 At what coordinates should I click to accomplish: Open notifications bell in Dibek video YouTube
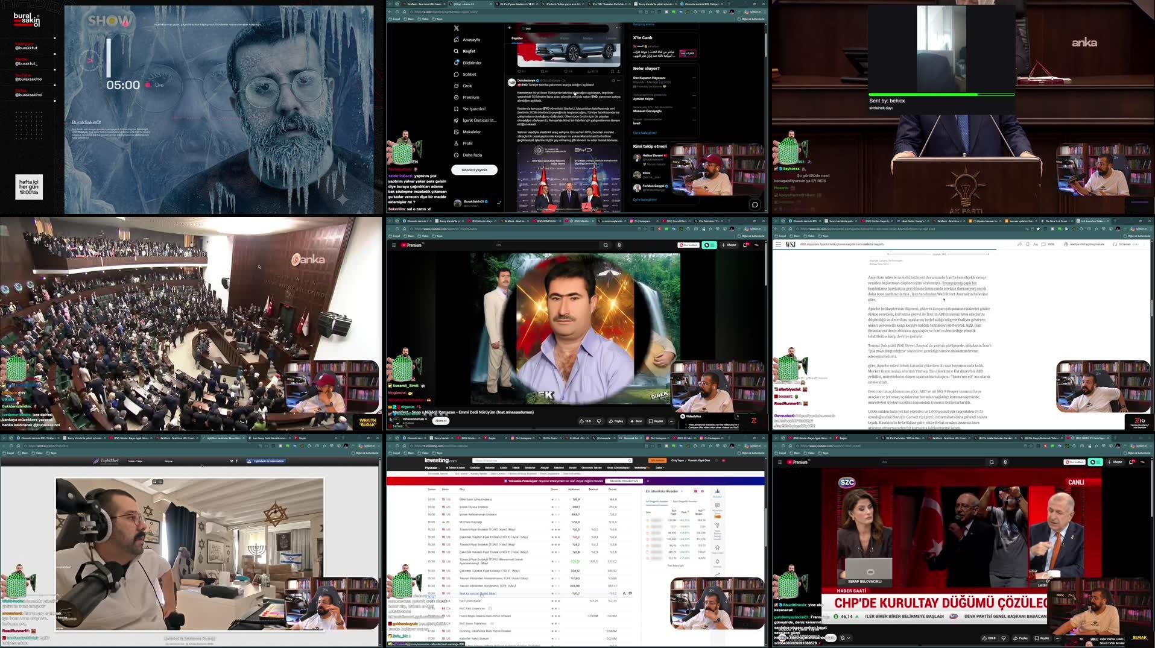click(746, 245)
